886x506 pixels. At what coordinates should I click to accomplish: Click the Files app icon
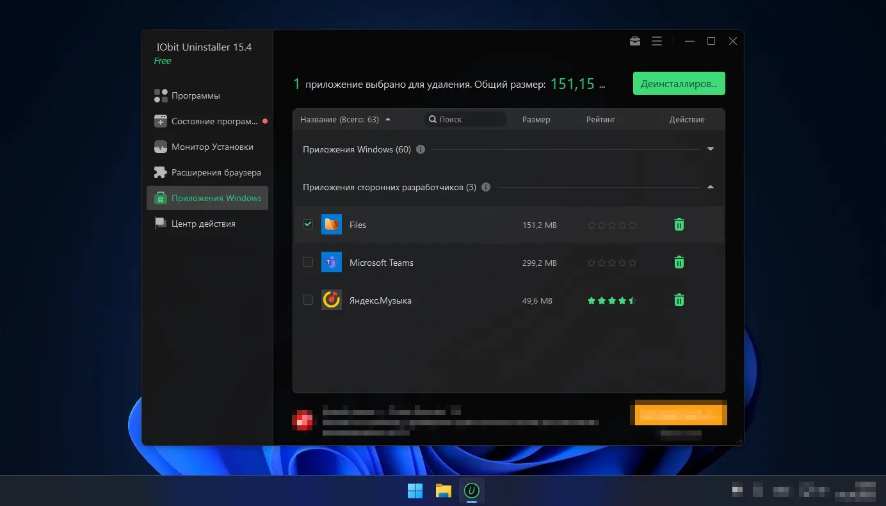pos(332,224)
